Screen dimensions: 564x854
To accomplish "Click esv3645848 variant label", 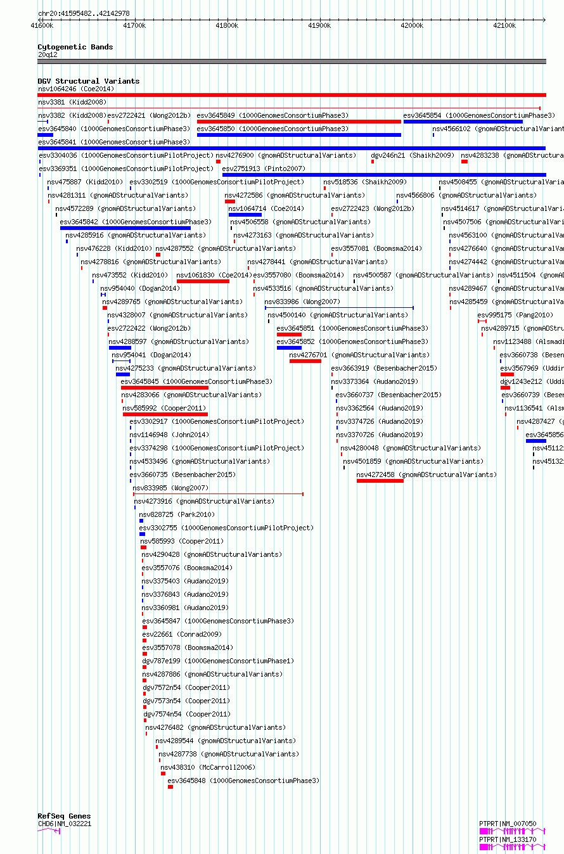I will coord(243,781).
